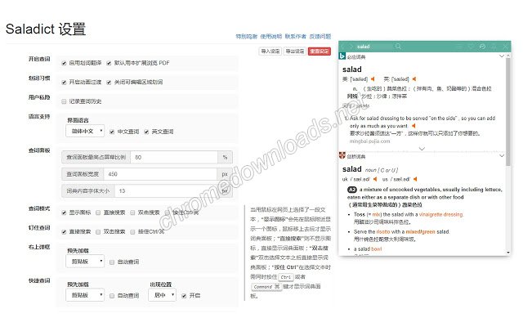Toggle the browse PDF with extension checkbox
This screenshot has height=327, width=523.
click(109, 63)
